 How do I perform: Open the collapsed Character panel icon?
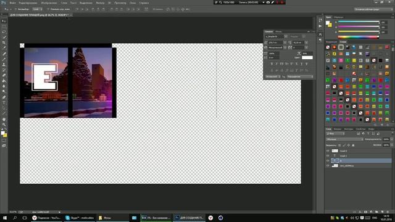click(x=320, y=35)
